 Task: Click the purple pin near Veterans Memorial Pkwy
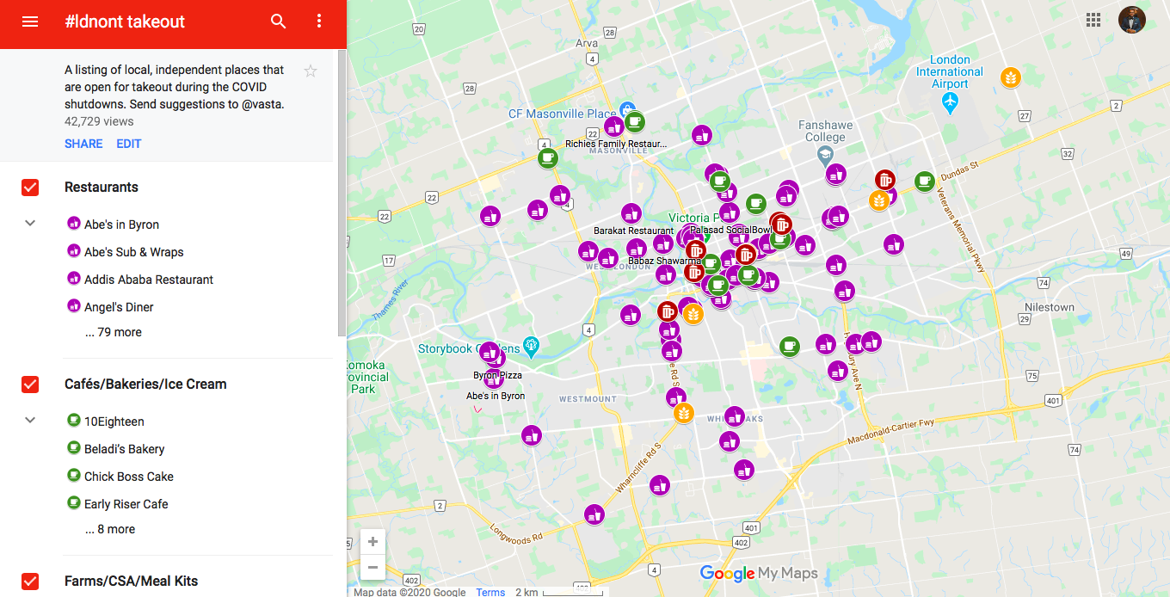click(x=894, y=244)
